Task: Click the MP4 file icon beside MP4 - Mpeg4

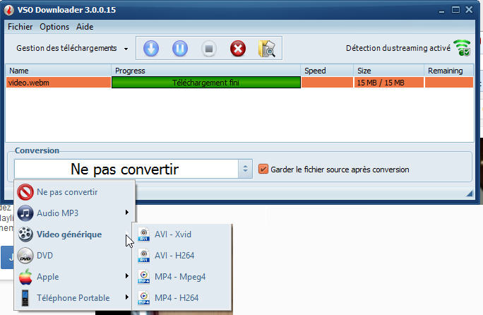Action: tap(144, 276)
